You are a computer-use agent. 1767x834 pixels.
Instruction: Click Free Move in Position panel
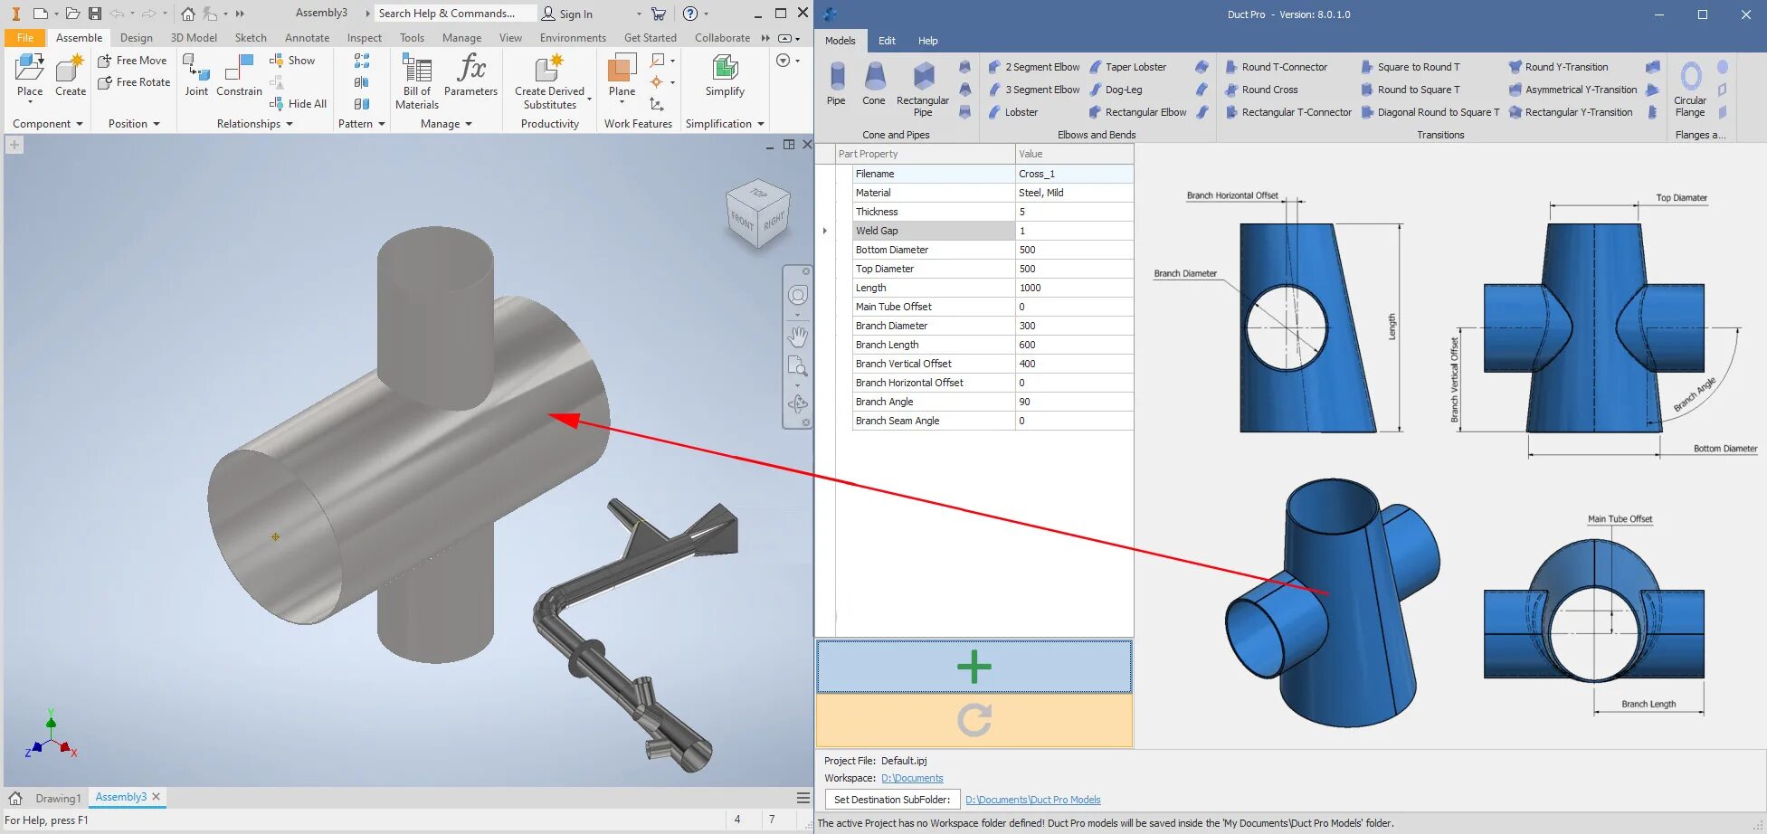[132, 61]
